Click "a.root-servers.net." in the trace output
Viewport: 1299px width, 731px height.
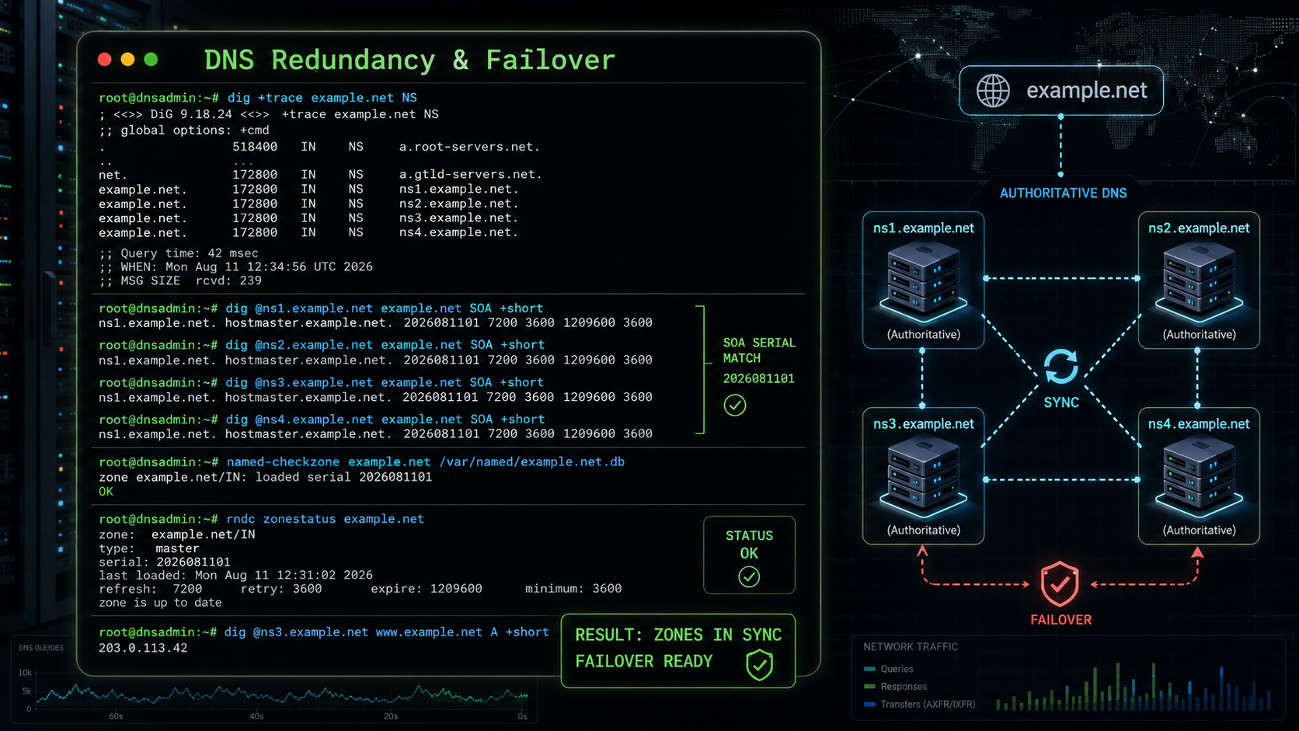coord(469,147)
